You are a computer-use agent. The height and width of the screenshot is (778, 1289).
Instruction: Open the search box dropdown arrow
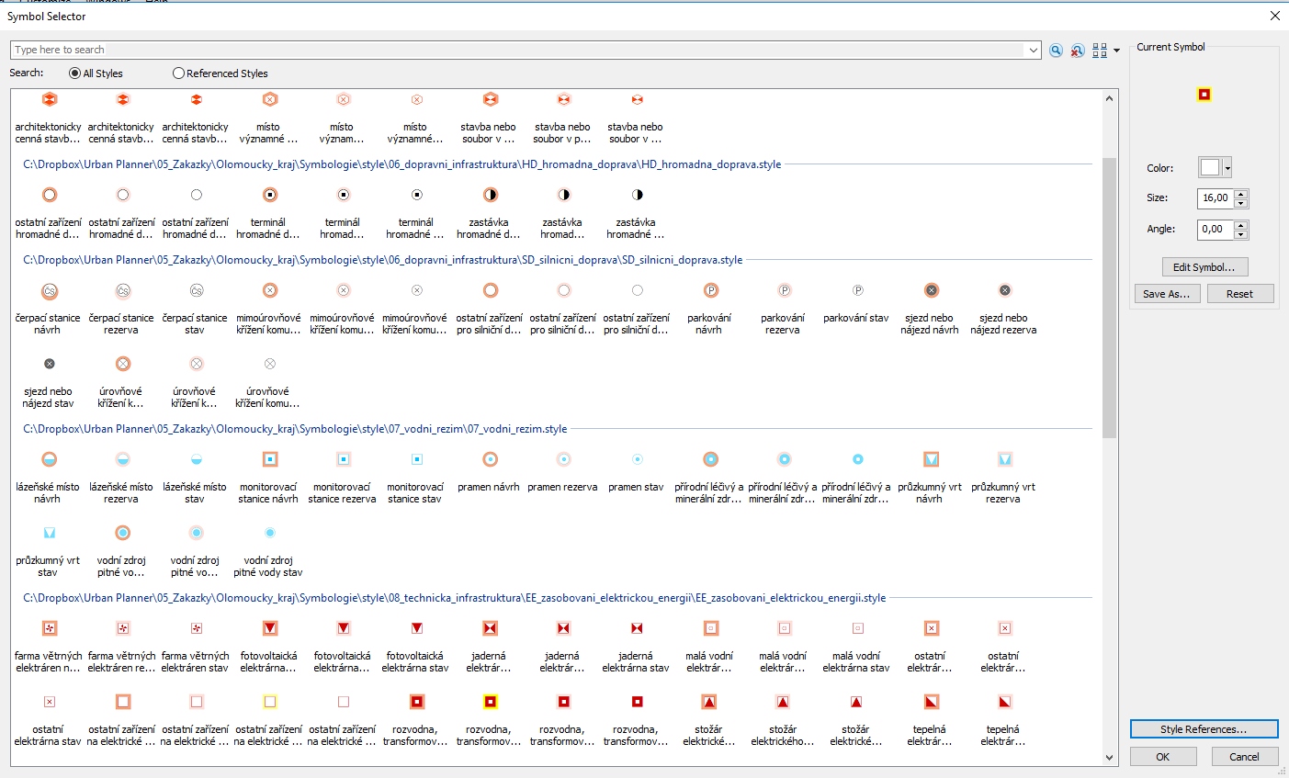pyautogui.click(x=1034, y=50)
